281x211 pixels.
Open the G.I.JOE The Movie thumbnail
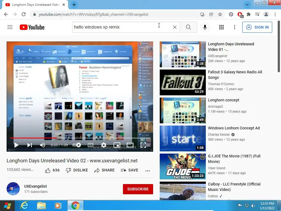[x=182, y=166]
